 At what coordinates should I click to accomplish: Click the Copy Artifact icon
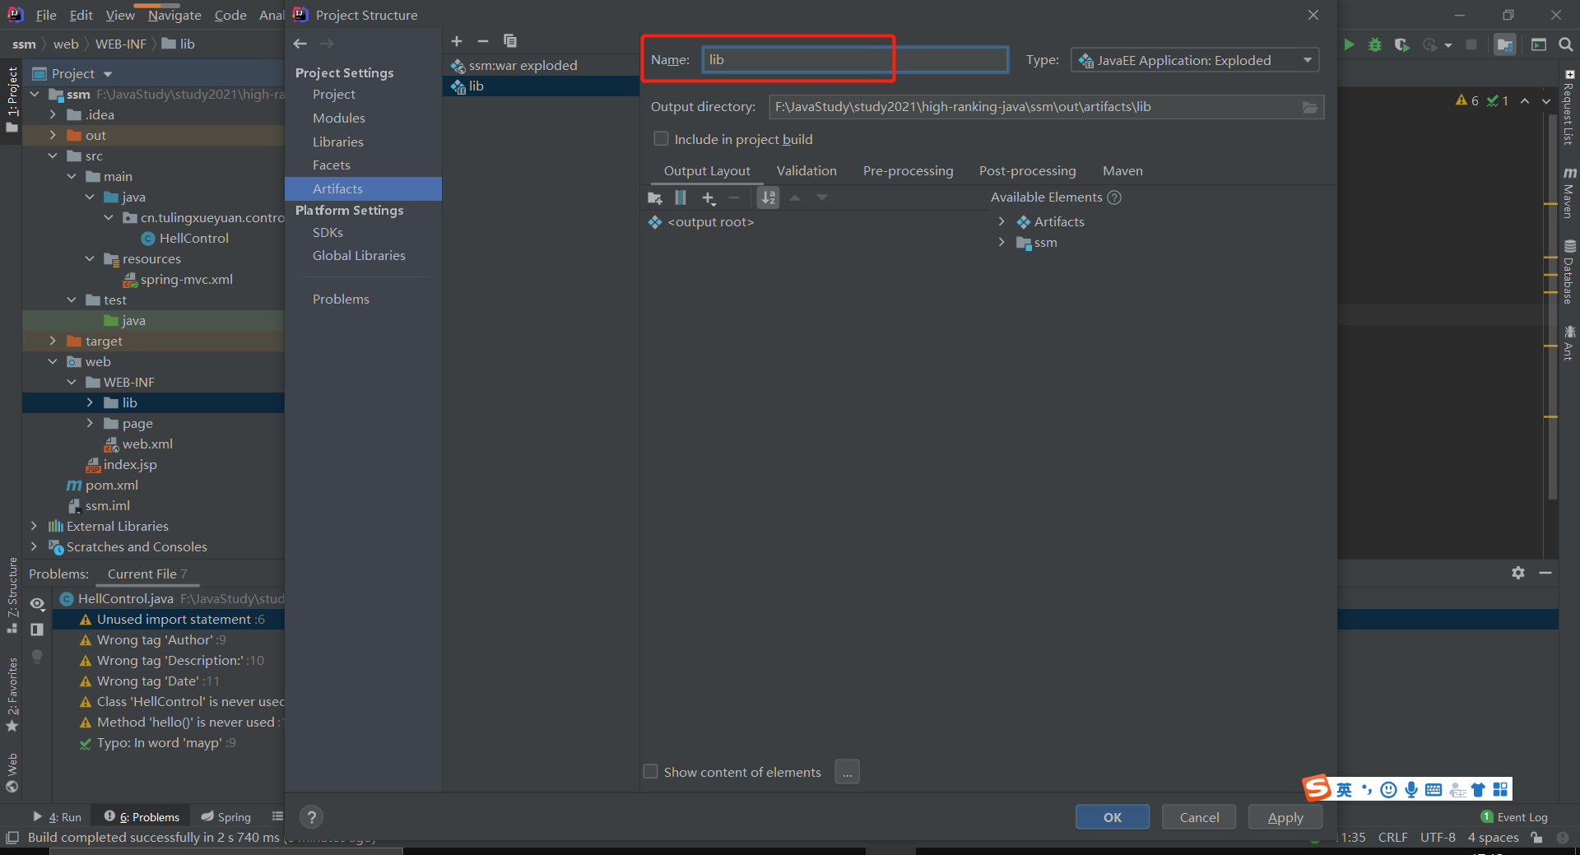(510, 40)
